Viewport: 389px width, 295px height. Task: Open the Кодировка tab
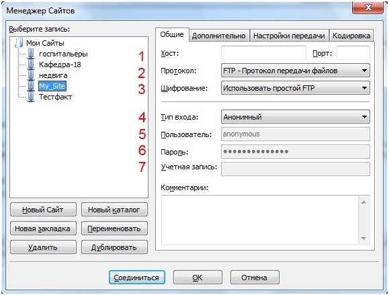[x=351, y=36]
